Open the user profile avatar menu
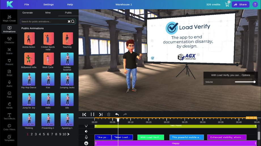The height and width of the screenshot is (146, 261). [255, 5]
